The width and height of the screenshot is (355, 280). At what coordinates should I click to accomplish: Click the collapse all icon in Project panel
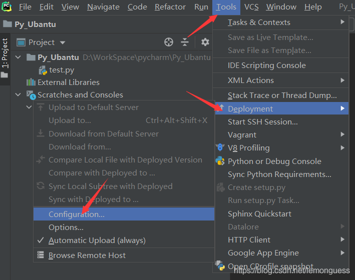(186, 42)
